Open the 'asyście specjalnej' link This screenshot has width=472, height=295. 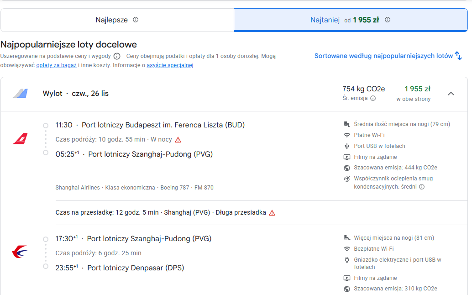tap(170, 65)
